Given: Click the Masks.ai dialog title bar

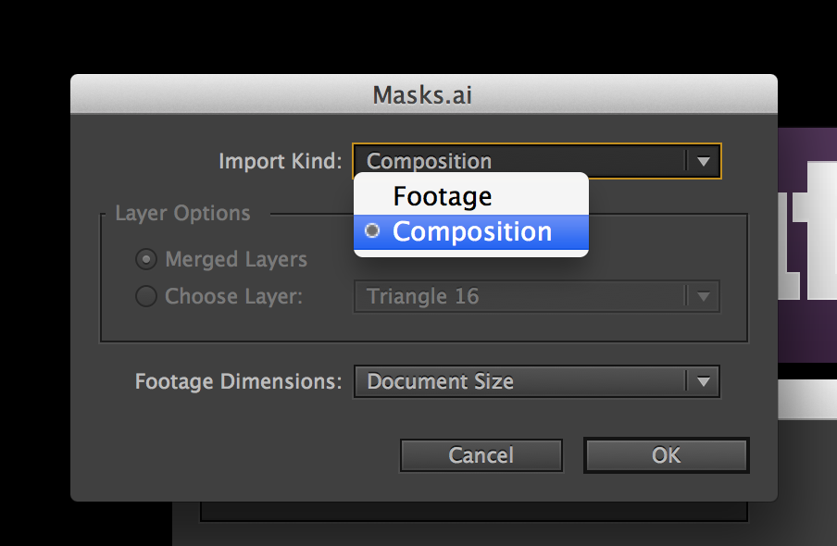Looking at the screenshot, I should click(424, 94).
